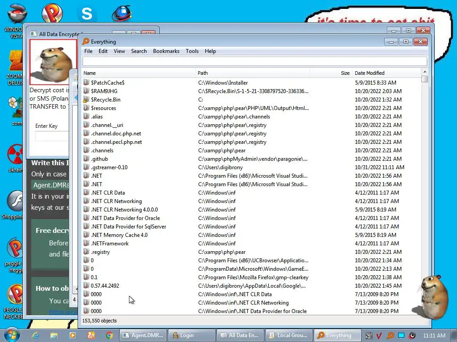Screen dimensions: 457x342
Task: Select the .channels folder icon
Action: pos(86,150)
